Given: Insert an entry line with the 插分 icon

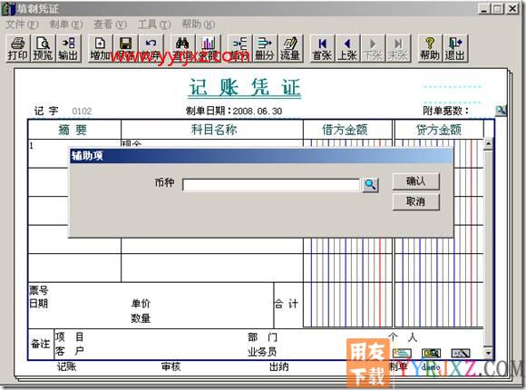Looking at the screenshot, I should click(x=239, y=49).
